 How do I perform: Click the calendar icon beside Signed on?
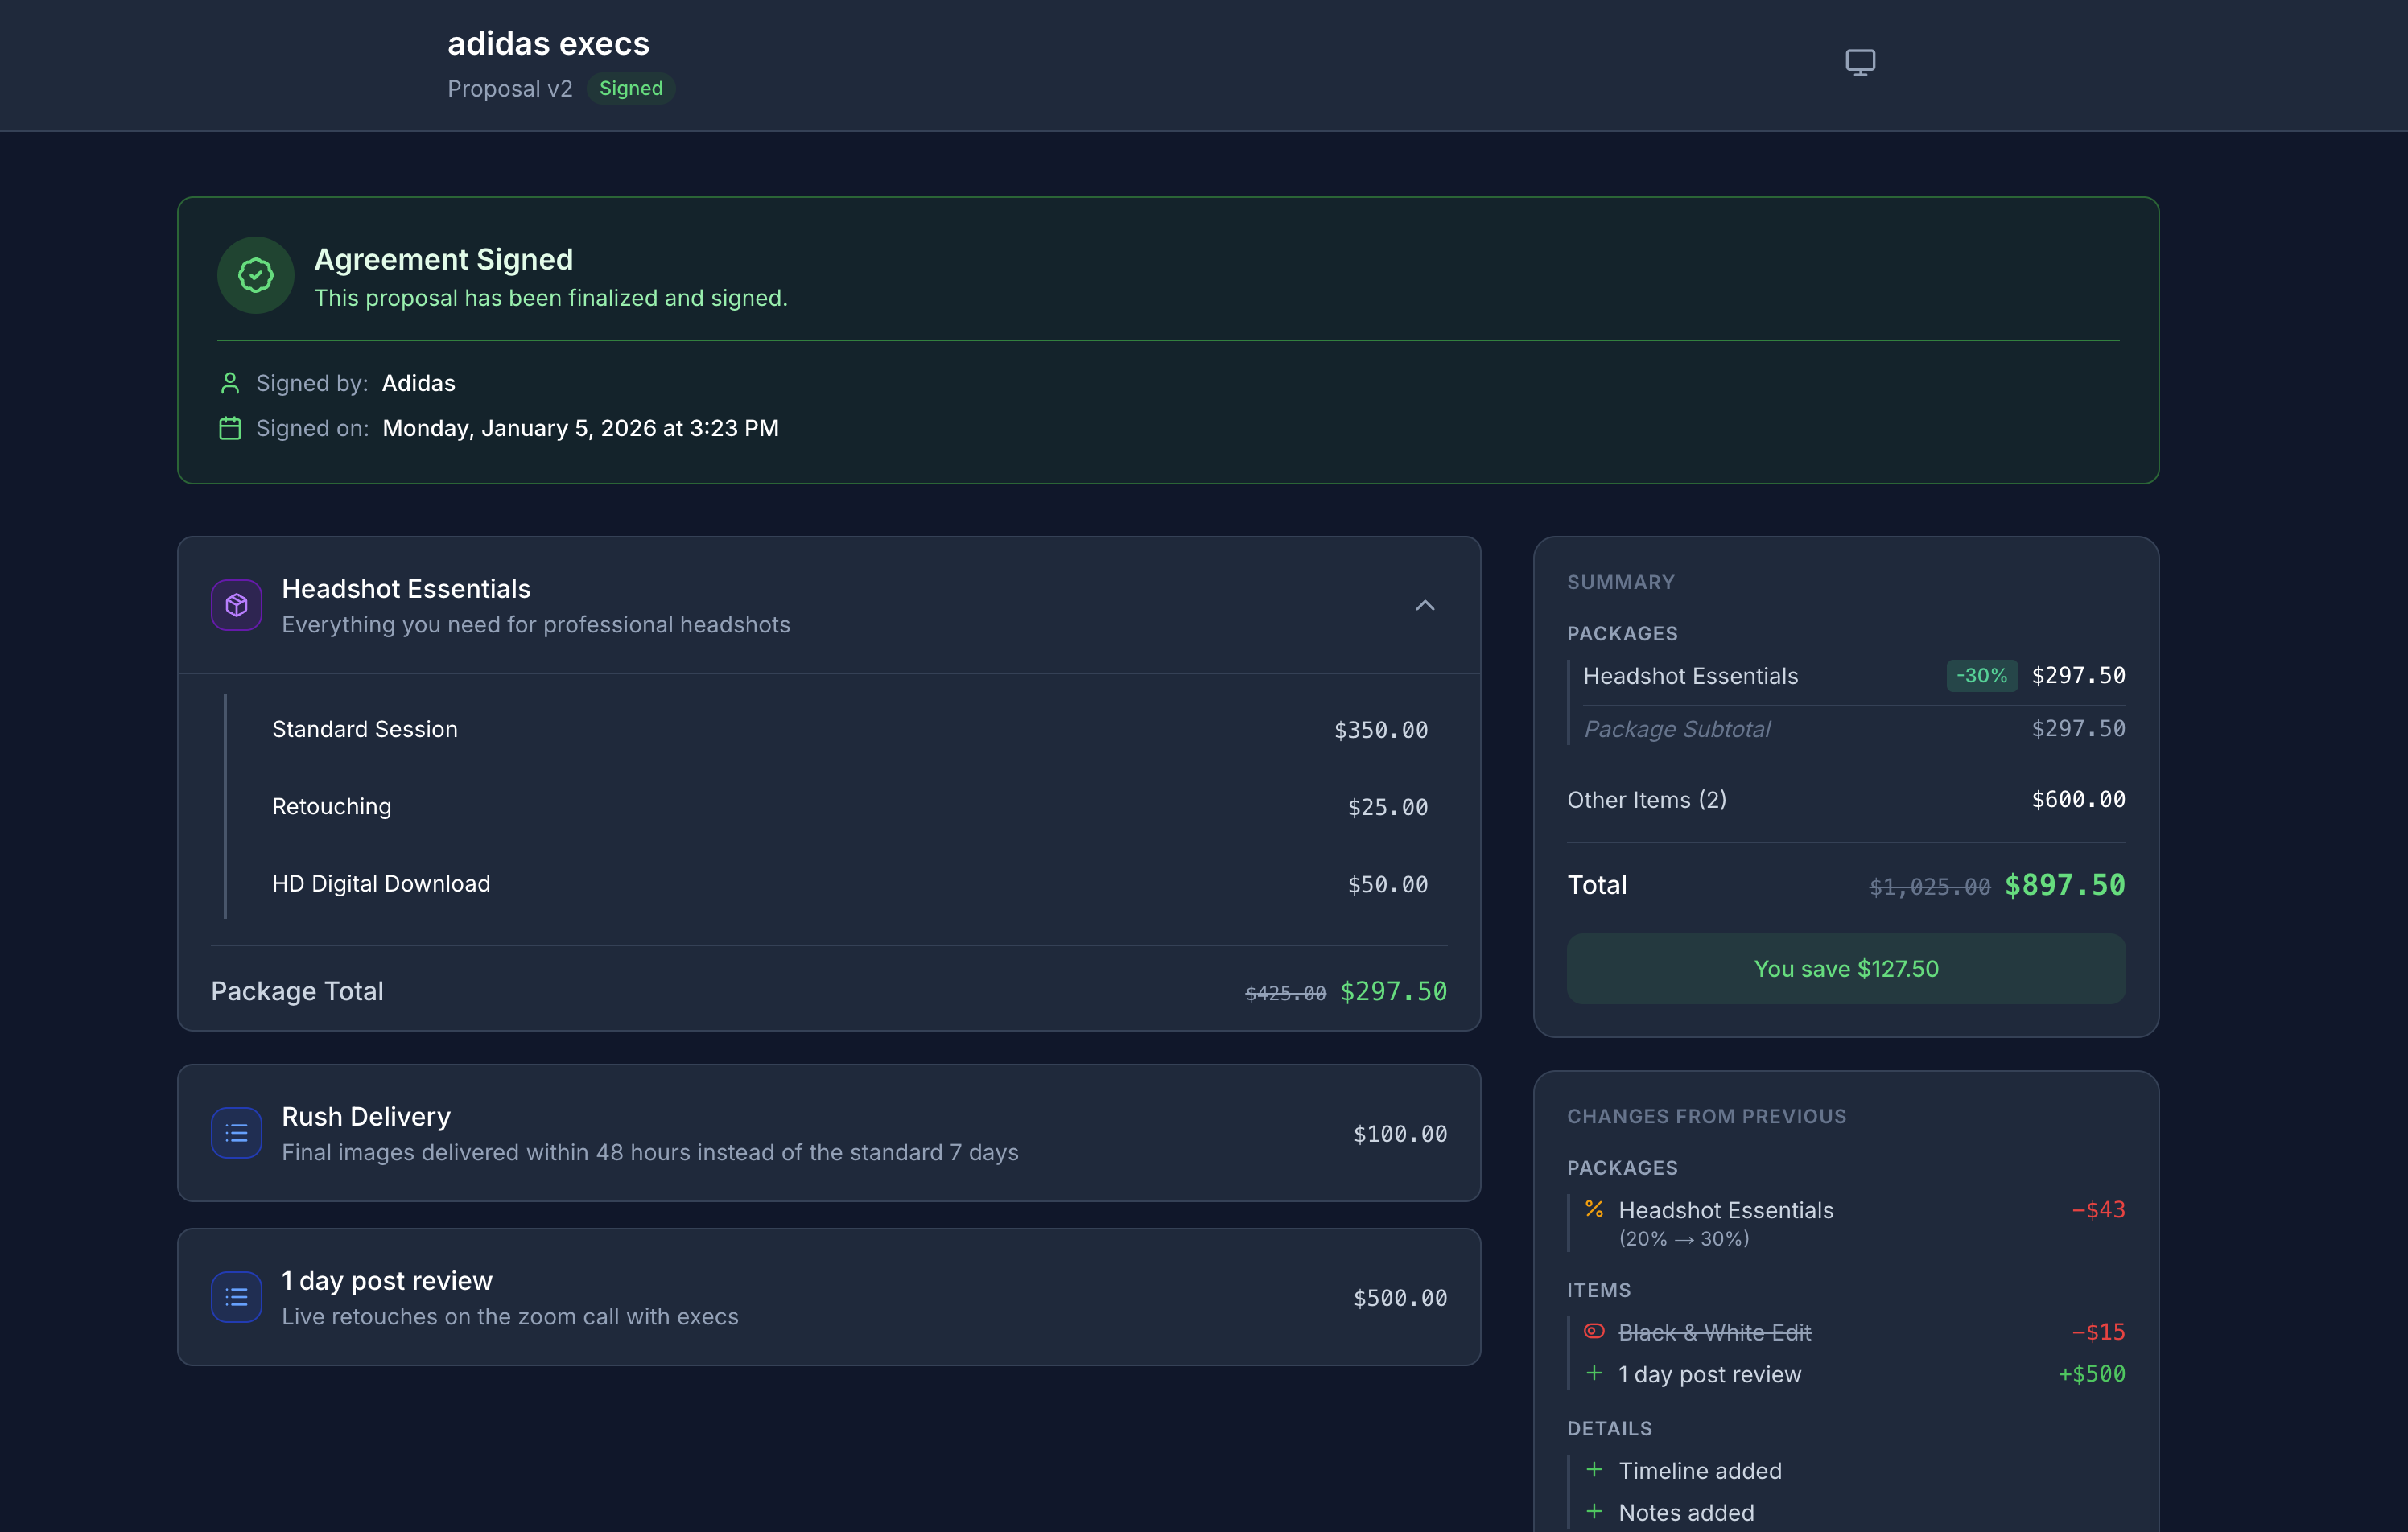tap(230, 428)
